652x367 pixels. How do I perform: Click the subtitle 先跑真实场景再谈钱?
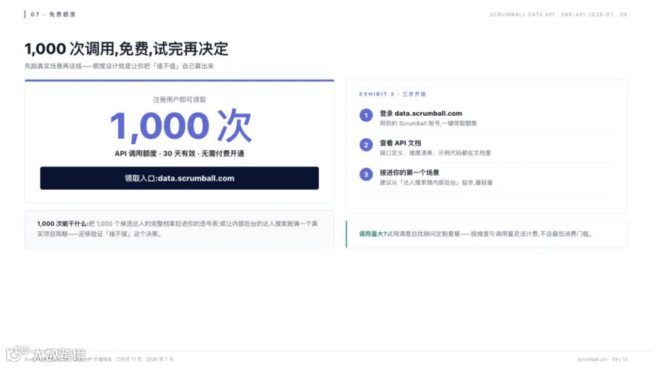click(119, 66)
